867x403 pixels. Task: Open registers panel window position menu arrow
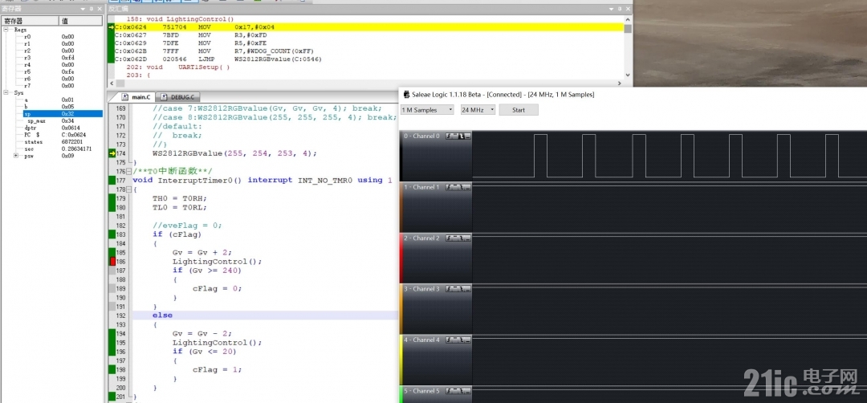[84, 8]
